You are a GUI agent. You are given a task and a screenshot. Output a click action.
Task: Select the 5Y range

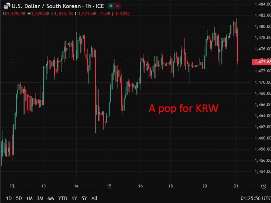pyautogui.click(x=84, y=199)
